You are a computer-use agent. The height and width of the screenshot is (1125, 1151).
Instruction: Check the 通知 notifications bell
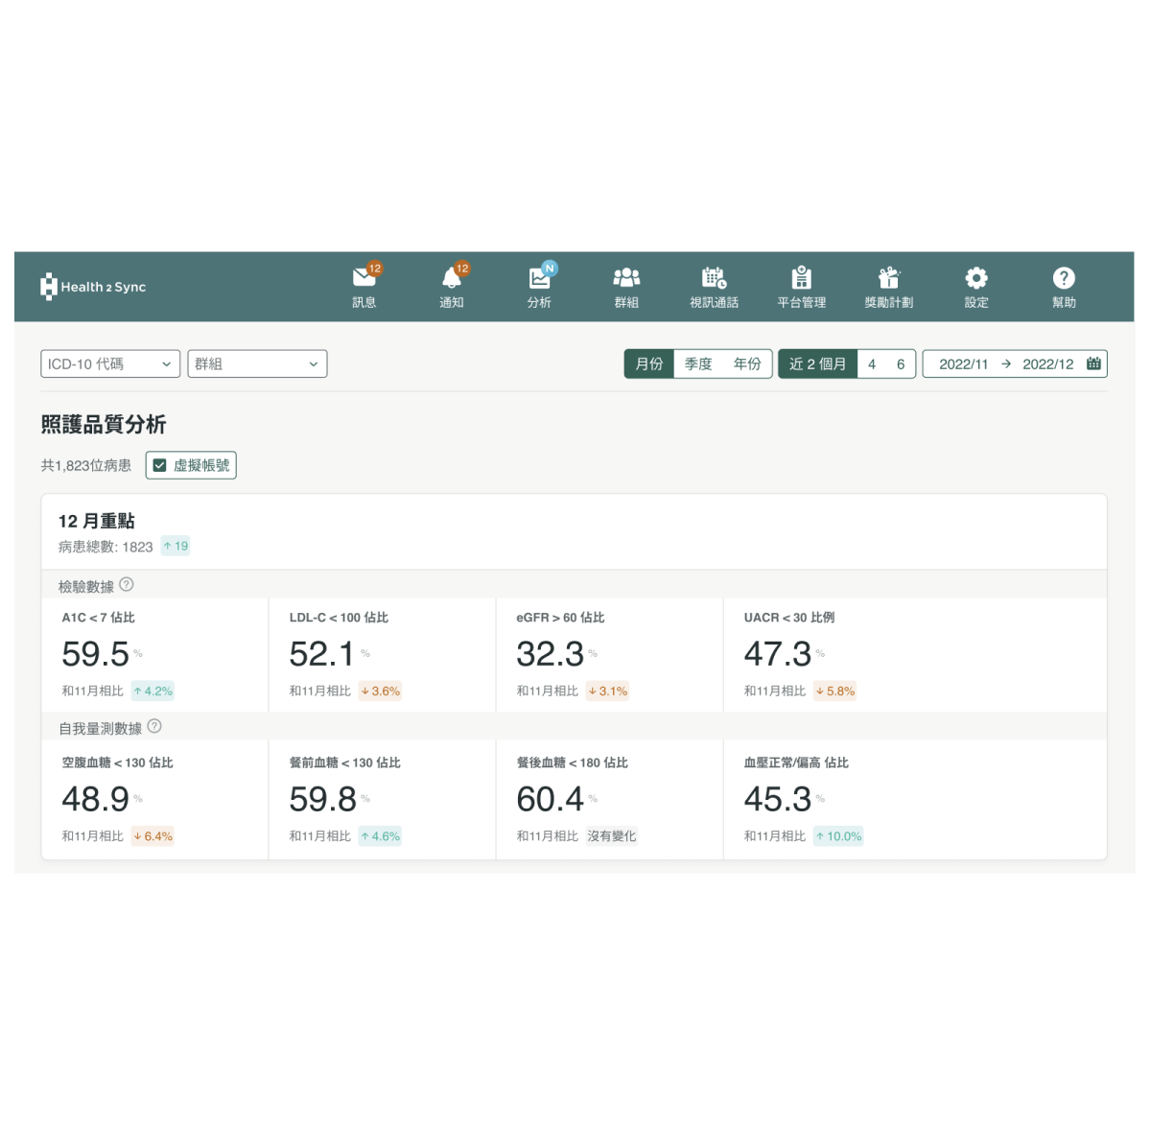click(452, 286)
